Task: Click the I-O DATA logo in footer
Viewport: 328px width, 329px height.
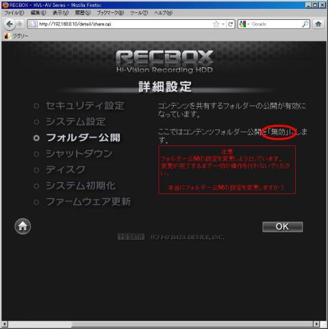Action: point(131,237)
